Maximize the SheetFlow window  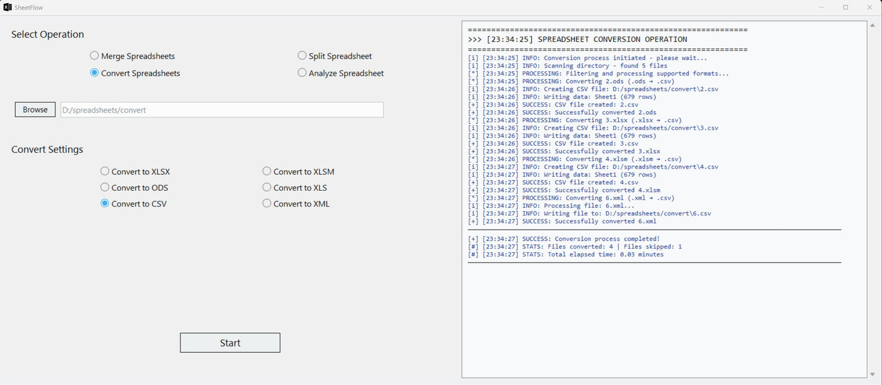845,7
